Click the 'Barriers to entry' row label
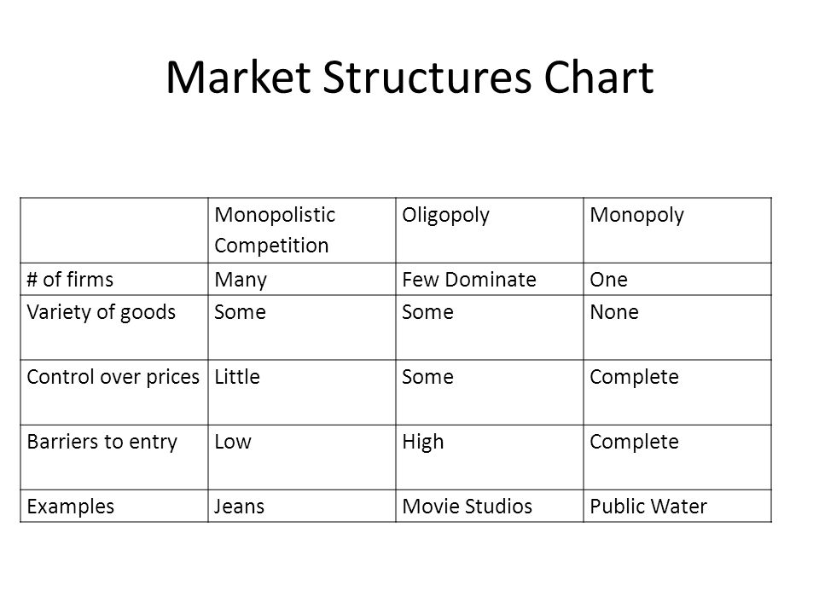This screenshot has width=819, height=614. click(x=102, y=442)
